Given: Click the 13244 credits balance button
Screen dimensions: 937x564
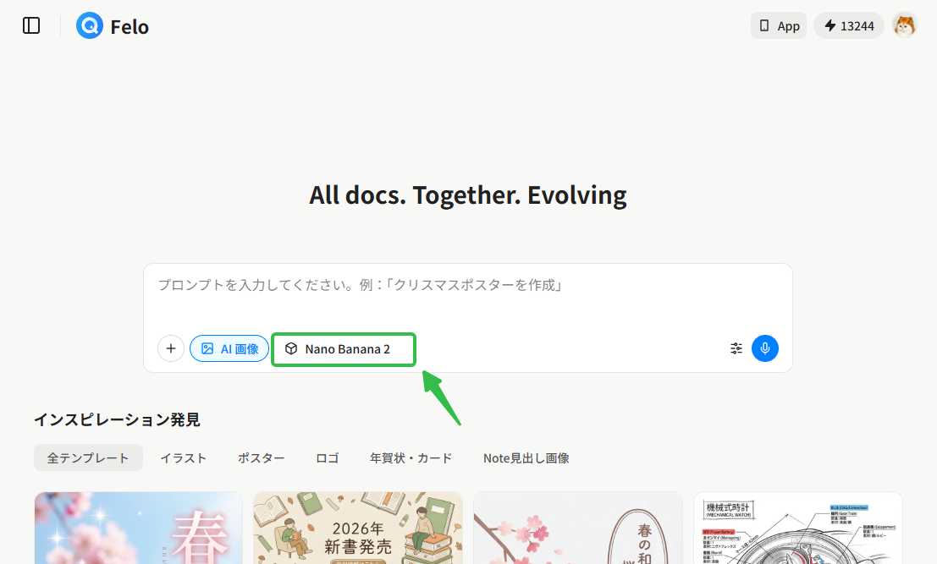Looking at the screenshot, I should click(x=848, y=25).
